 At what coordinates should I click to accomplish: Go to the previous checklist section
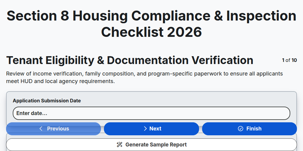coord(54,129)
